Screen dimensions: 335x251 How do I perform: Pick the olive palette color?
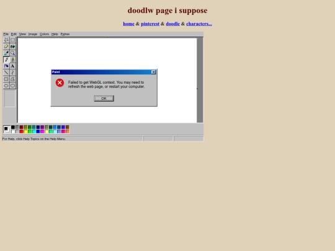[x=25, y=127]
